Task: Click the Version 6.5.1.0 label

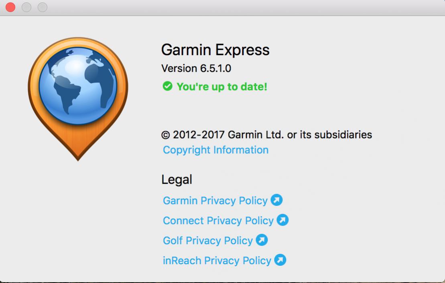Action: click(196, 68)
